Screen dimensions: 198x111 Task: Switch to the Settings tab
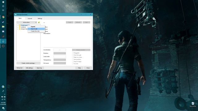[40, 18]
